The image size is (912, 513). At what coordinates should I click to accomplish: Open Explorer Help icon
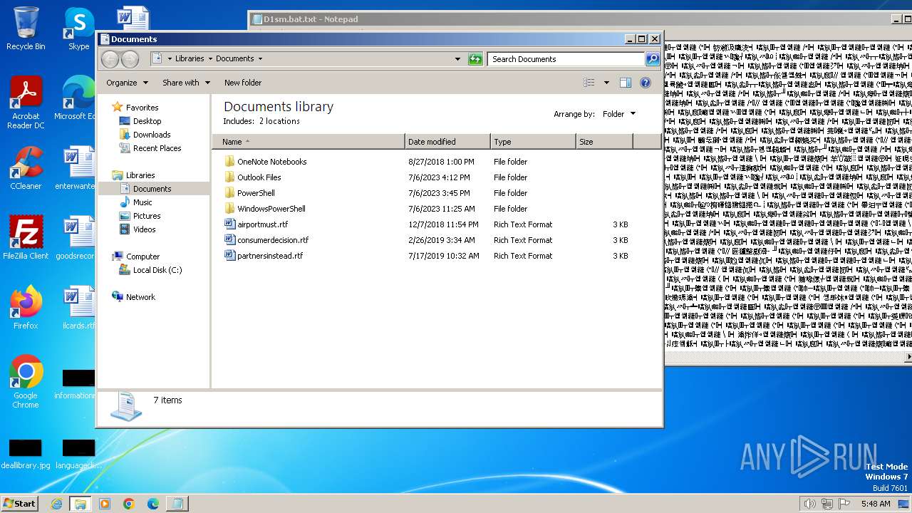[x=646, y=83]
